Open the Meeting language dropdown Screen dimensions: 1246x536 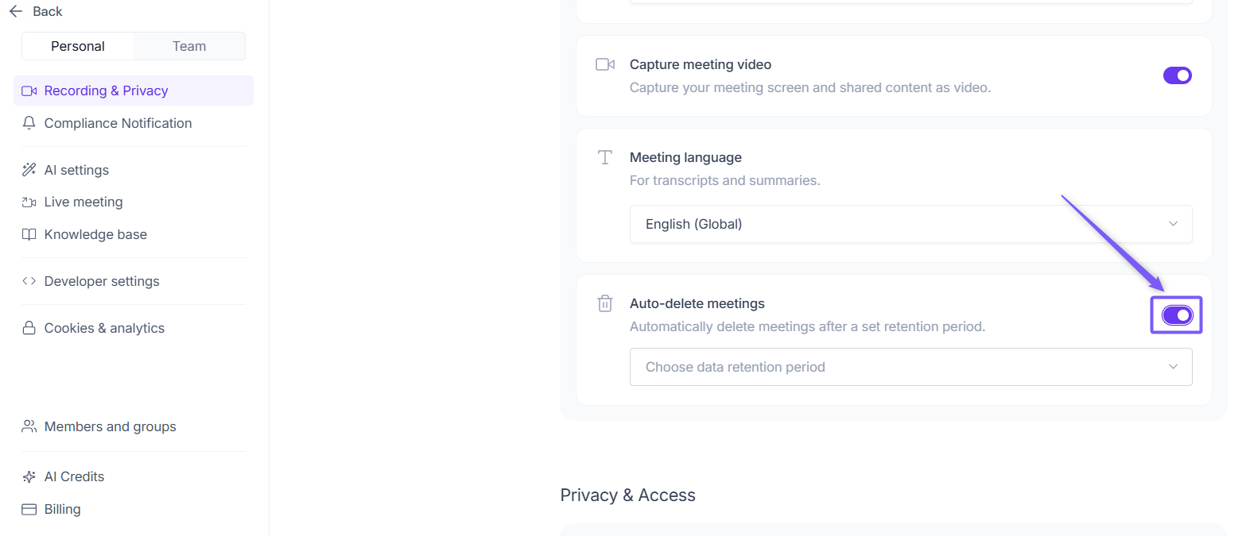910,224
